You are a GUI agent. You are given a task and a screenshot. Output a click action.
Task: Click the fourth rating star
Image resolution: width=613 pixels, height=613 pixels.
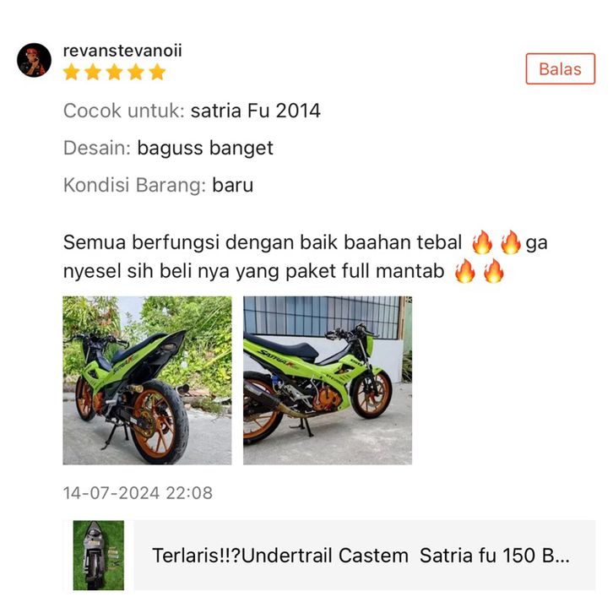(136, 73)
